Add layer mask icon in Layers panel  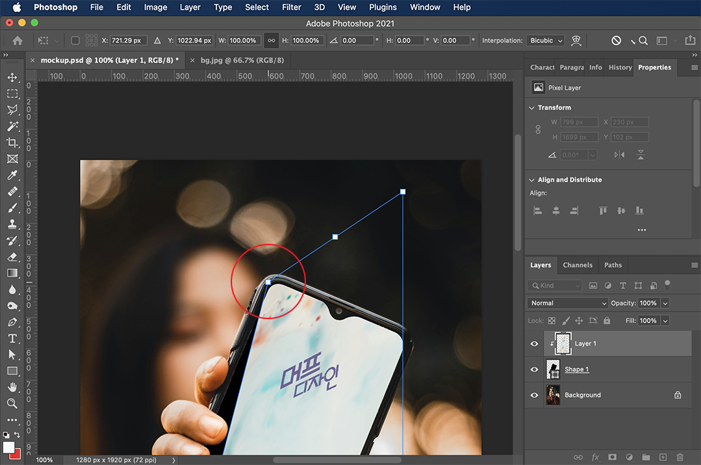613,457
